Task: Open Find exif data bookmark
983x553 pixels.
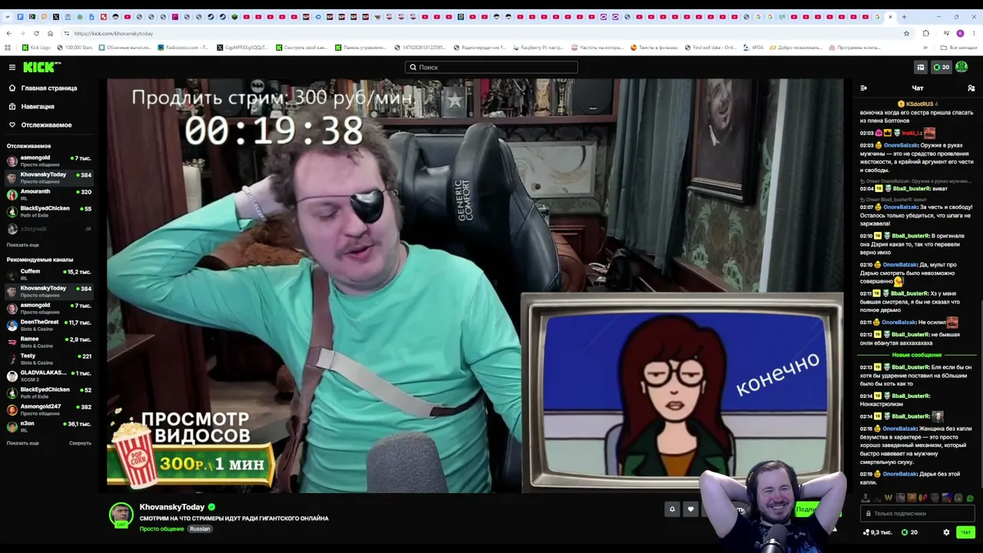Action: 710,48
